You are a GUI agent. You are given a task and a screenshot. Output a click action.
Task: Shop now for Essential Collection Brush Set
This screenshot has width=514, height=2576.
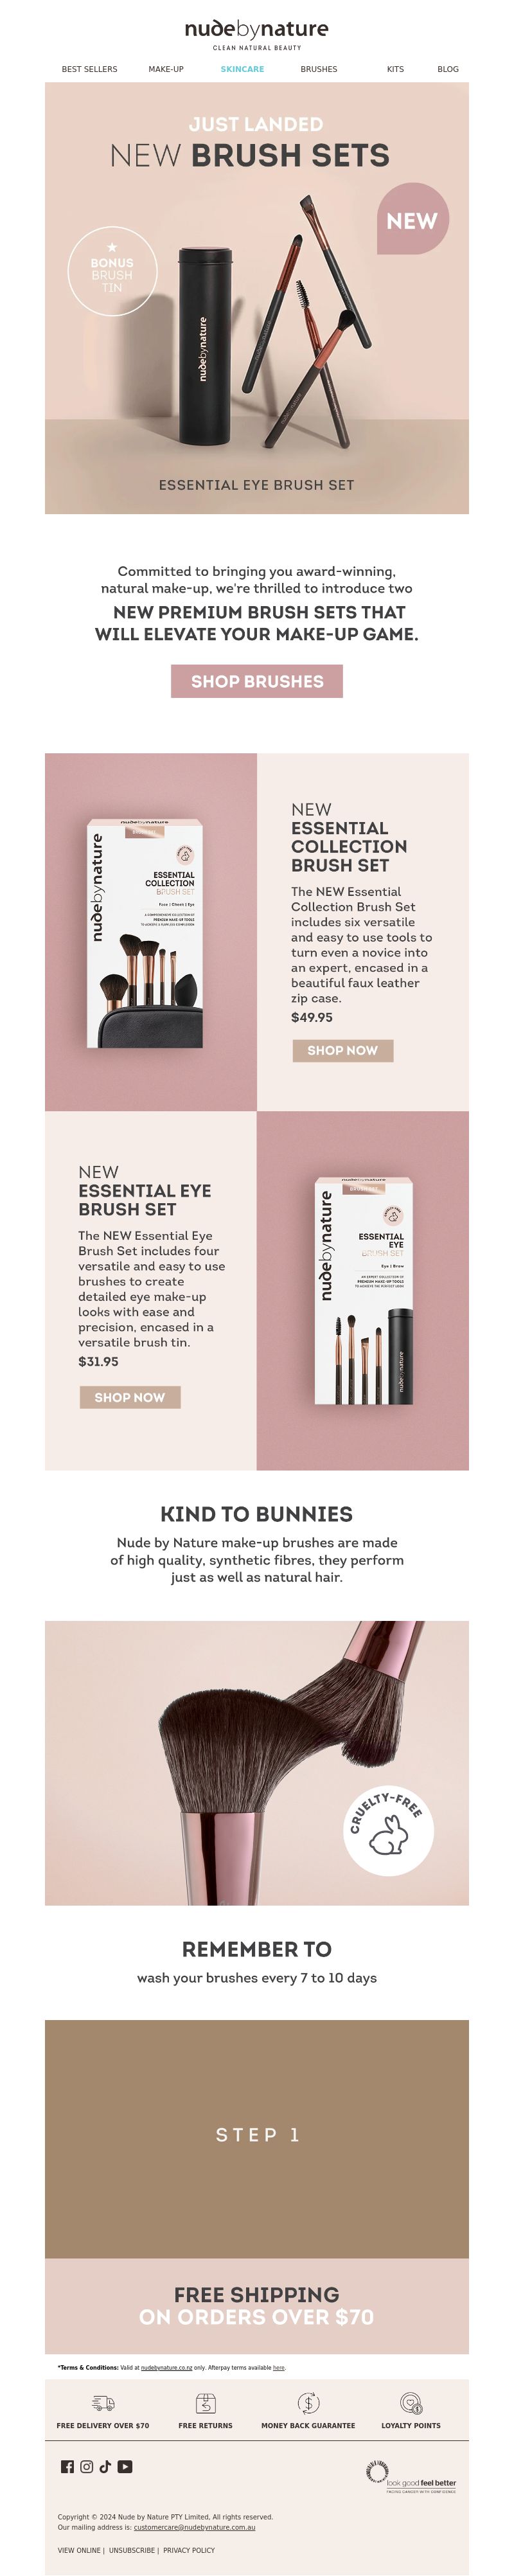click(x=343, y=1050)
